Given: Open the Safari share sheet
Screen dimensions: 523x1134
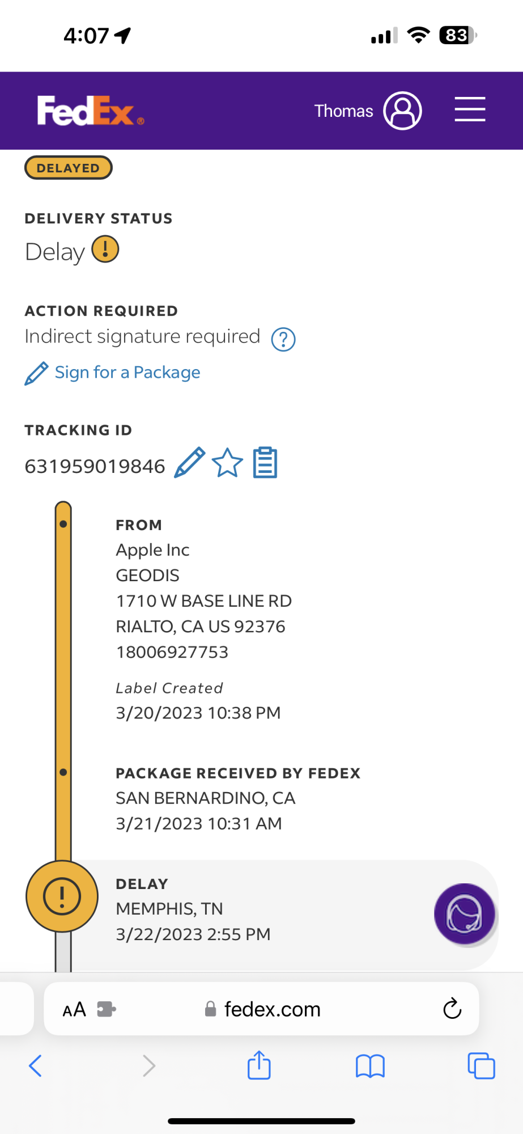Looking at the screenshot, I should (x=259, y=1065).
